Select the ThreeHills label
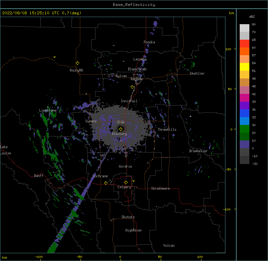 pyautogui.click(x=167, y=130)
